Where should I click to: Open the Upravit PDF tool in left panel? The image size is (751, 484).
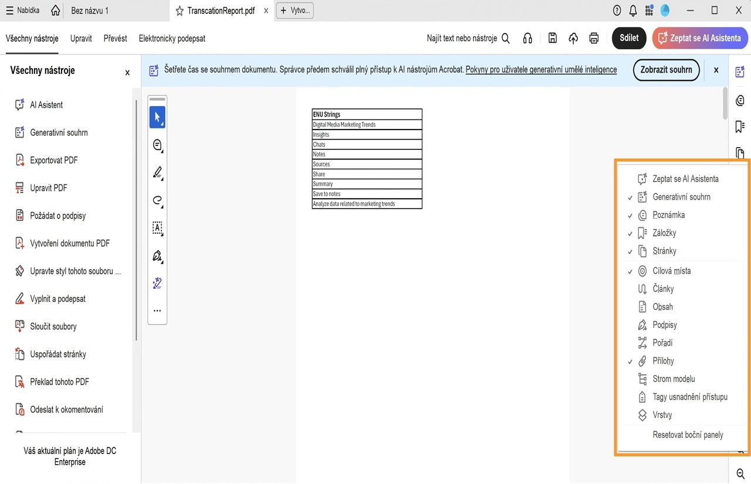tap(40, 188)
